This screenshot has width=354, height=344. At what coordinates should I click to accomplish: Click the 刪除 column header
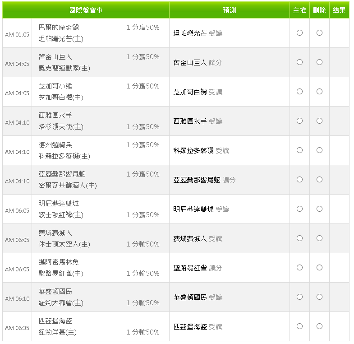click(x=319, y=10)
